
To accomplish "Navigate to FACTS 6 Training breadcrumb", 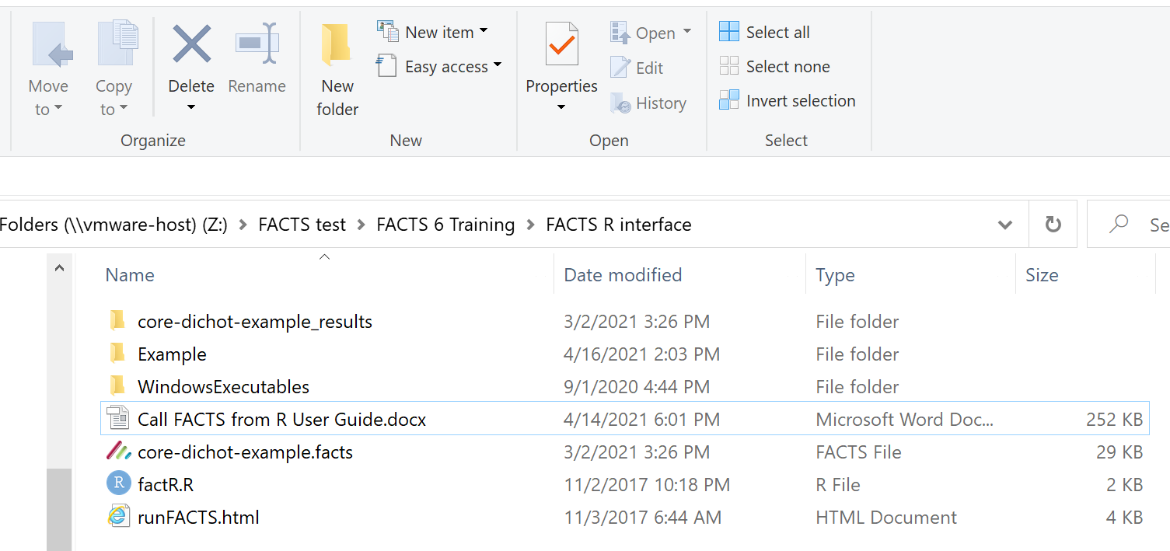I will click(445, 225).
